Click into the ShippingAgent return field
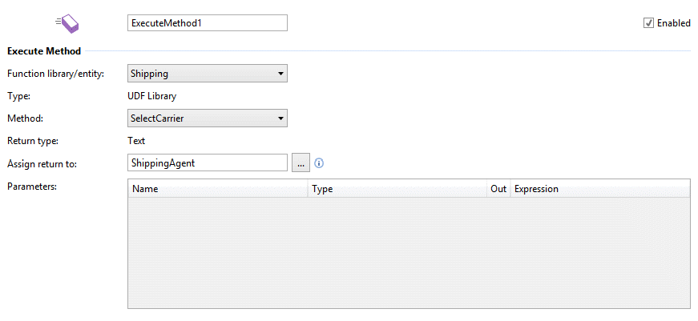 pos(207,163)
